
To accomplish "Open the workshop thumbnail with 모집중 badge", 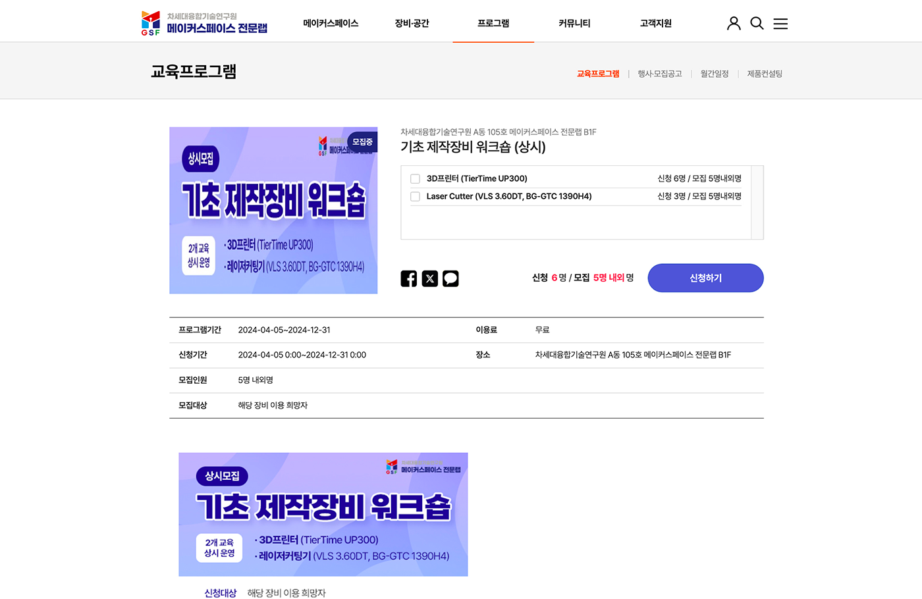I will 273,210.
